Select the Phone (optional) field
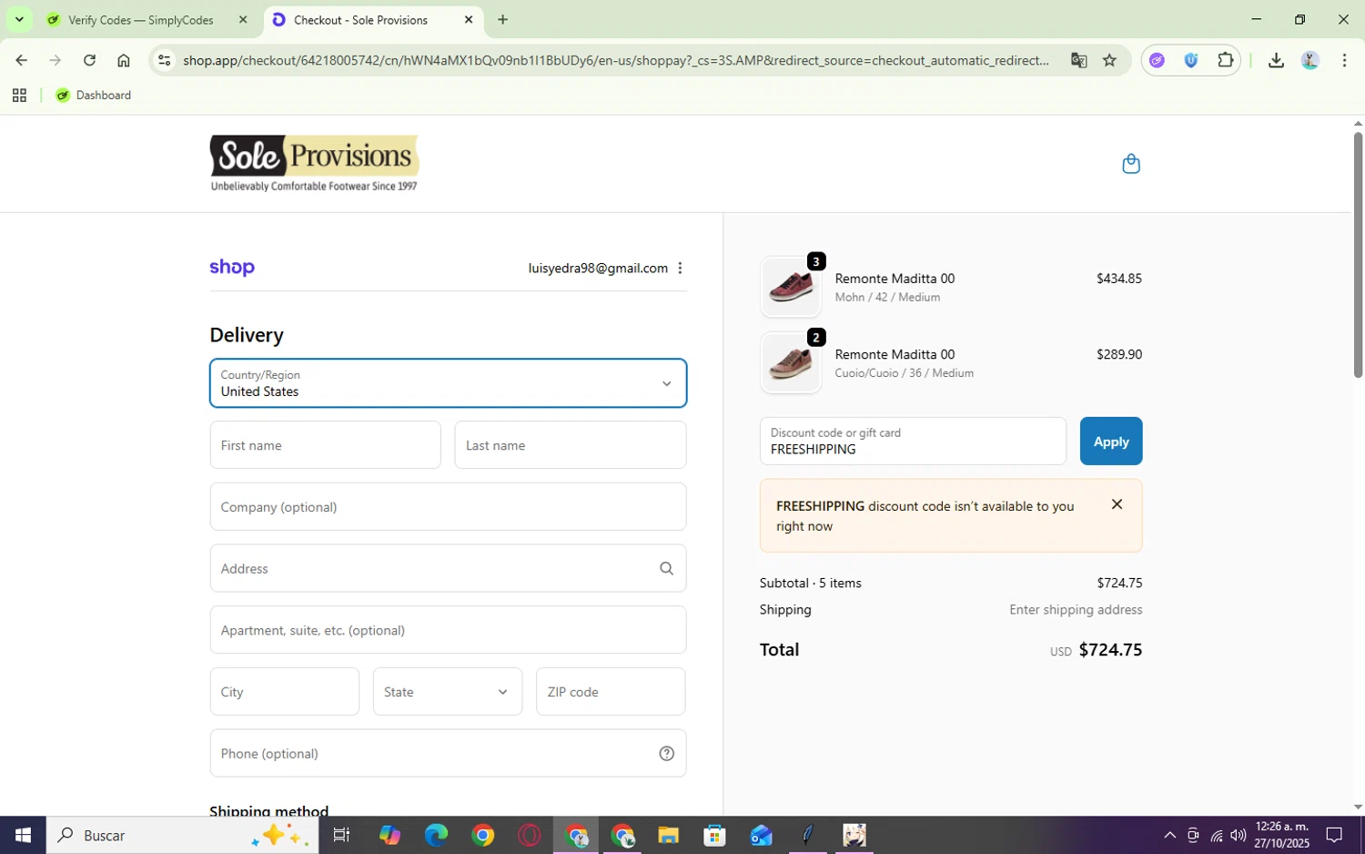The image size is (1365, 854). coord(448,753)
